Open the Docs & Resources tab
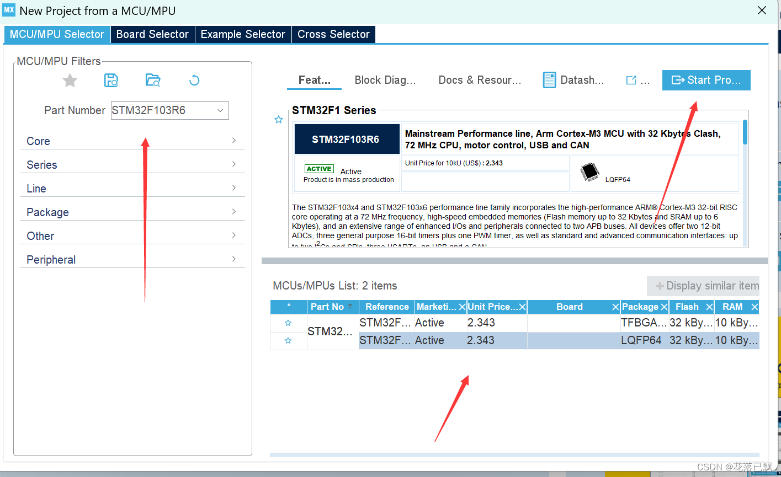The image size is (781, 477). (x=480, y=80)
